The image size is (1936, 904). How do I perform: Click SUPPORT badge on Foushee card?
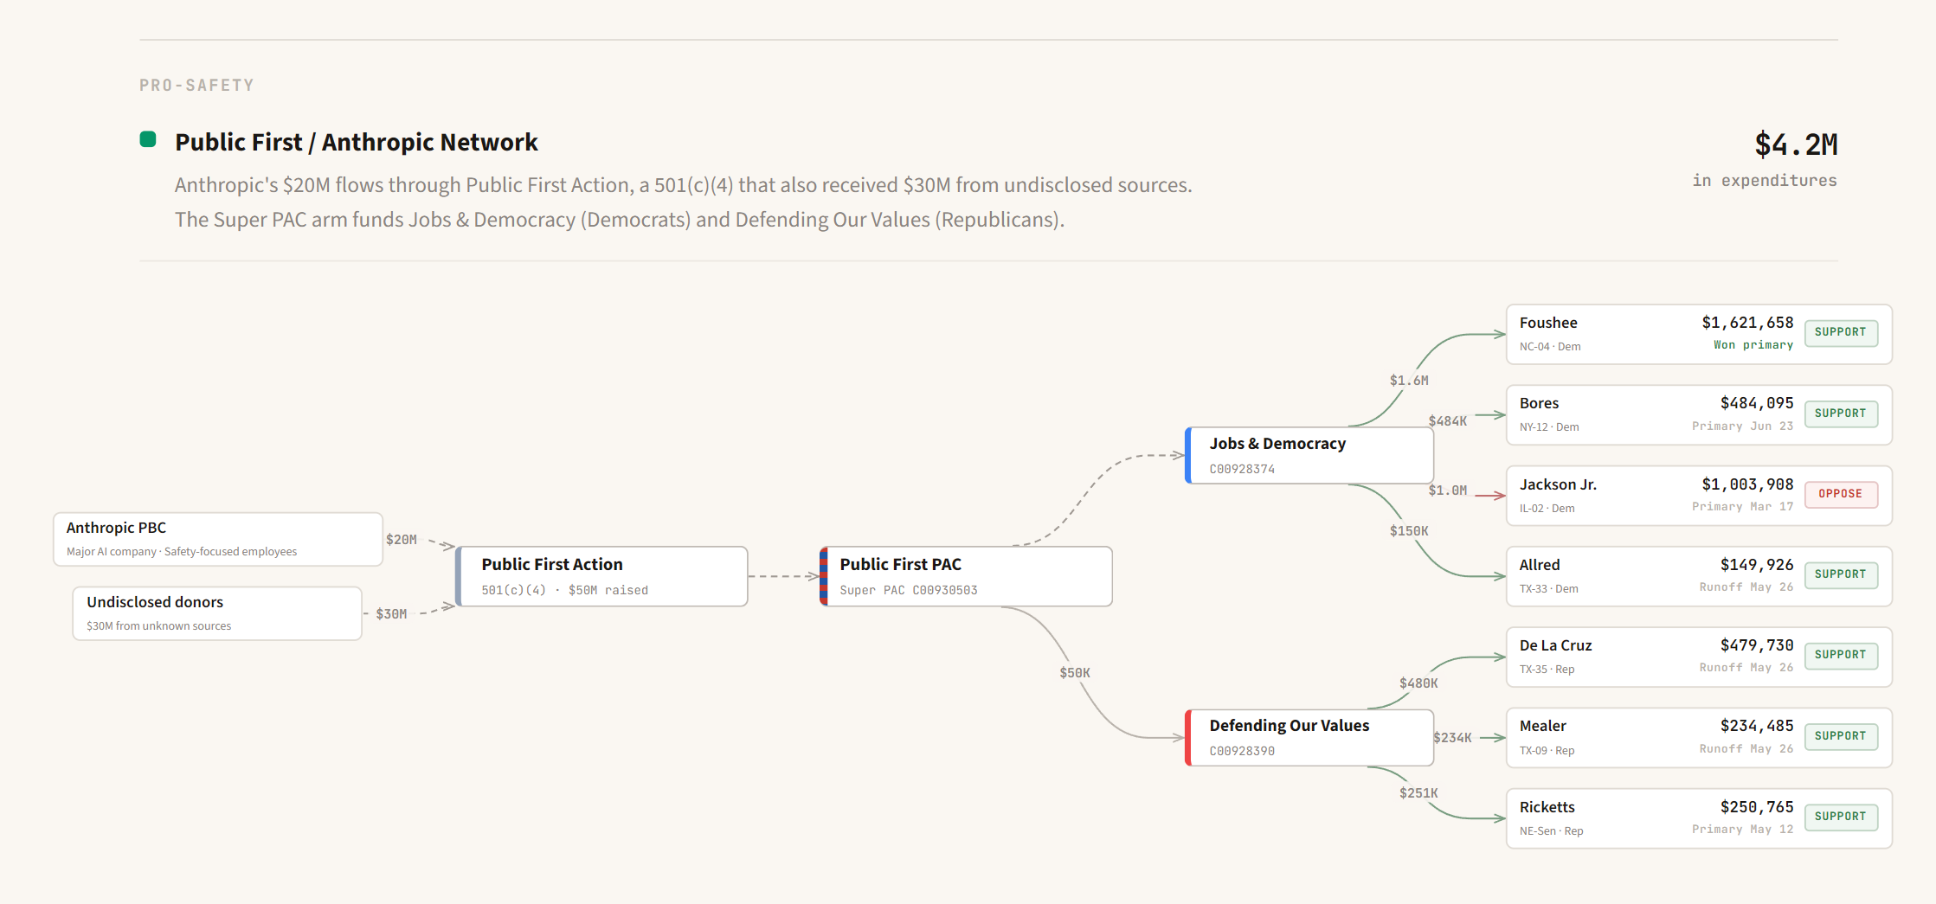[1840, 332]
